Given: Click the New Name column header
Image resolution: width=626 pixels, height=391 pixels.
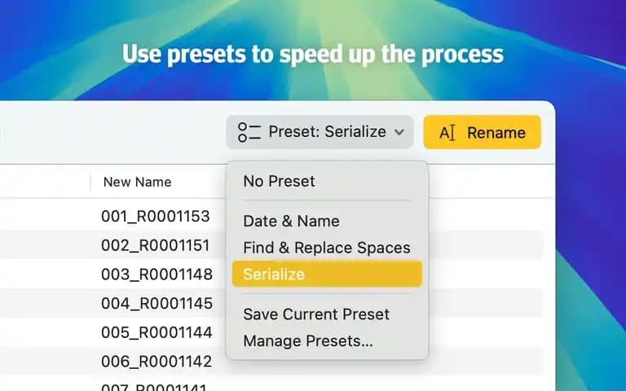Looking at the screenshot, I should coord(137,182).
